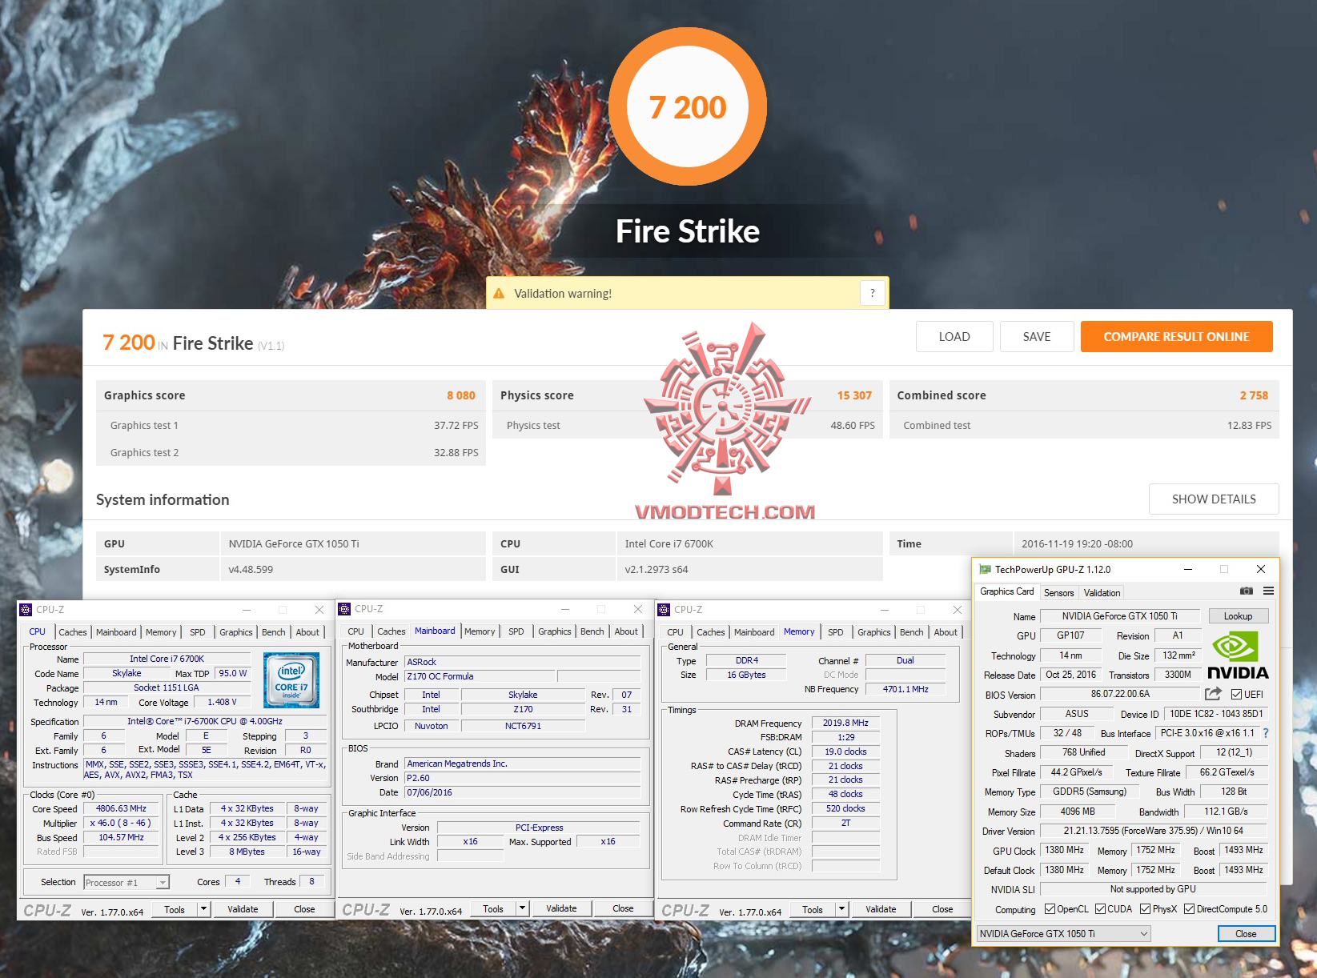Click the Intel Core i7 badge in CPU-Z

[x=291, y=679]
